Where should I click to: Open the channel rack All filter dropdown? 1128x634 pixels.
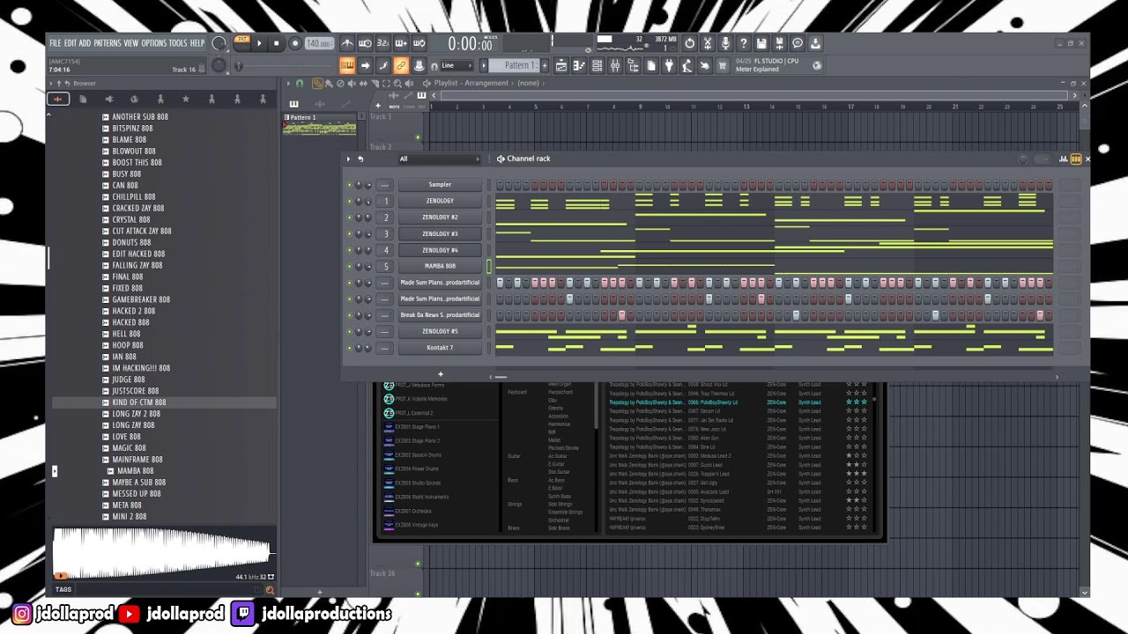click(440, 158)
